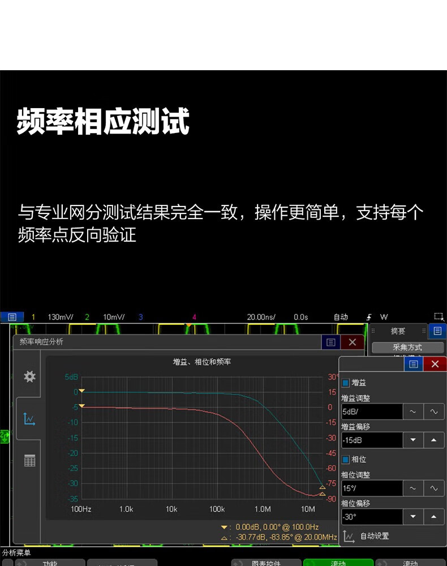Viewport: 447px width, 566px height.
Task: Click the 功能 softkey
Action: [x=50, y=563]
